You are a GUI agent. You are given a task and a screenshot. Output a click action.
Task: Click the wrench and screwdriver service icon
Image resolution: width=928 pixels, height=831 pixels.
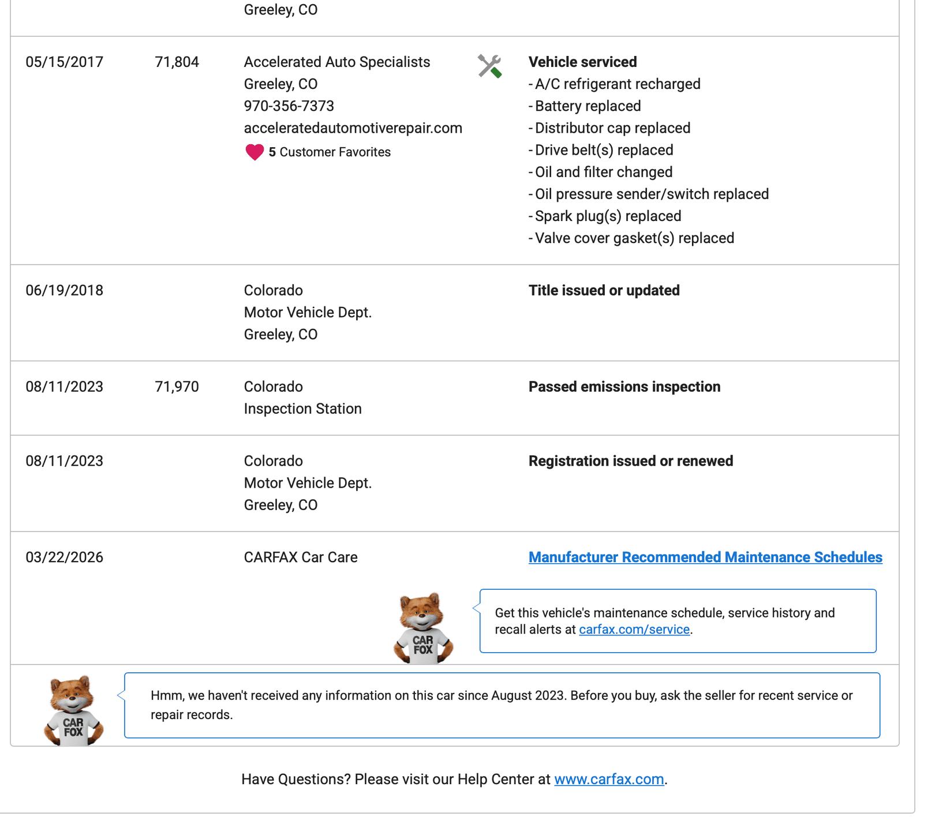point(489,66)
